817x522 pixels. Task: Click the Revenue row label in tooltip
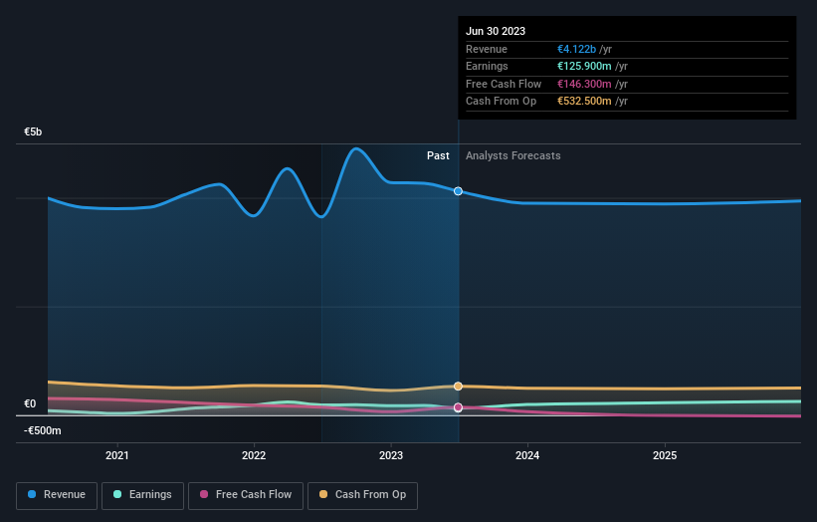click(487, 49)
